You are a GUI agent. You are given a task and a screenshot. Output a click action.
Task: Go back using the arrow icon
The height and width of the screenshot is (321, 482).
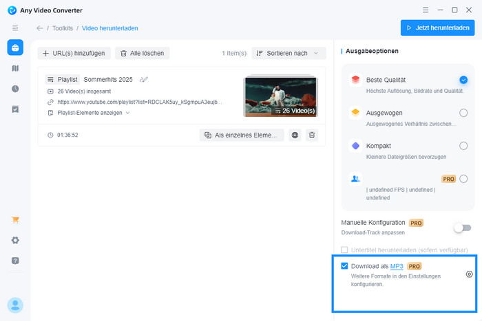(x=40, y=28)
